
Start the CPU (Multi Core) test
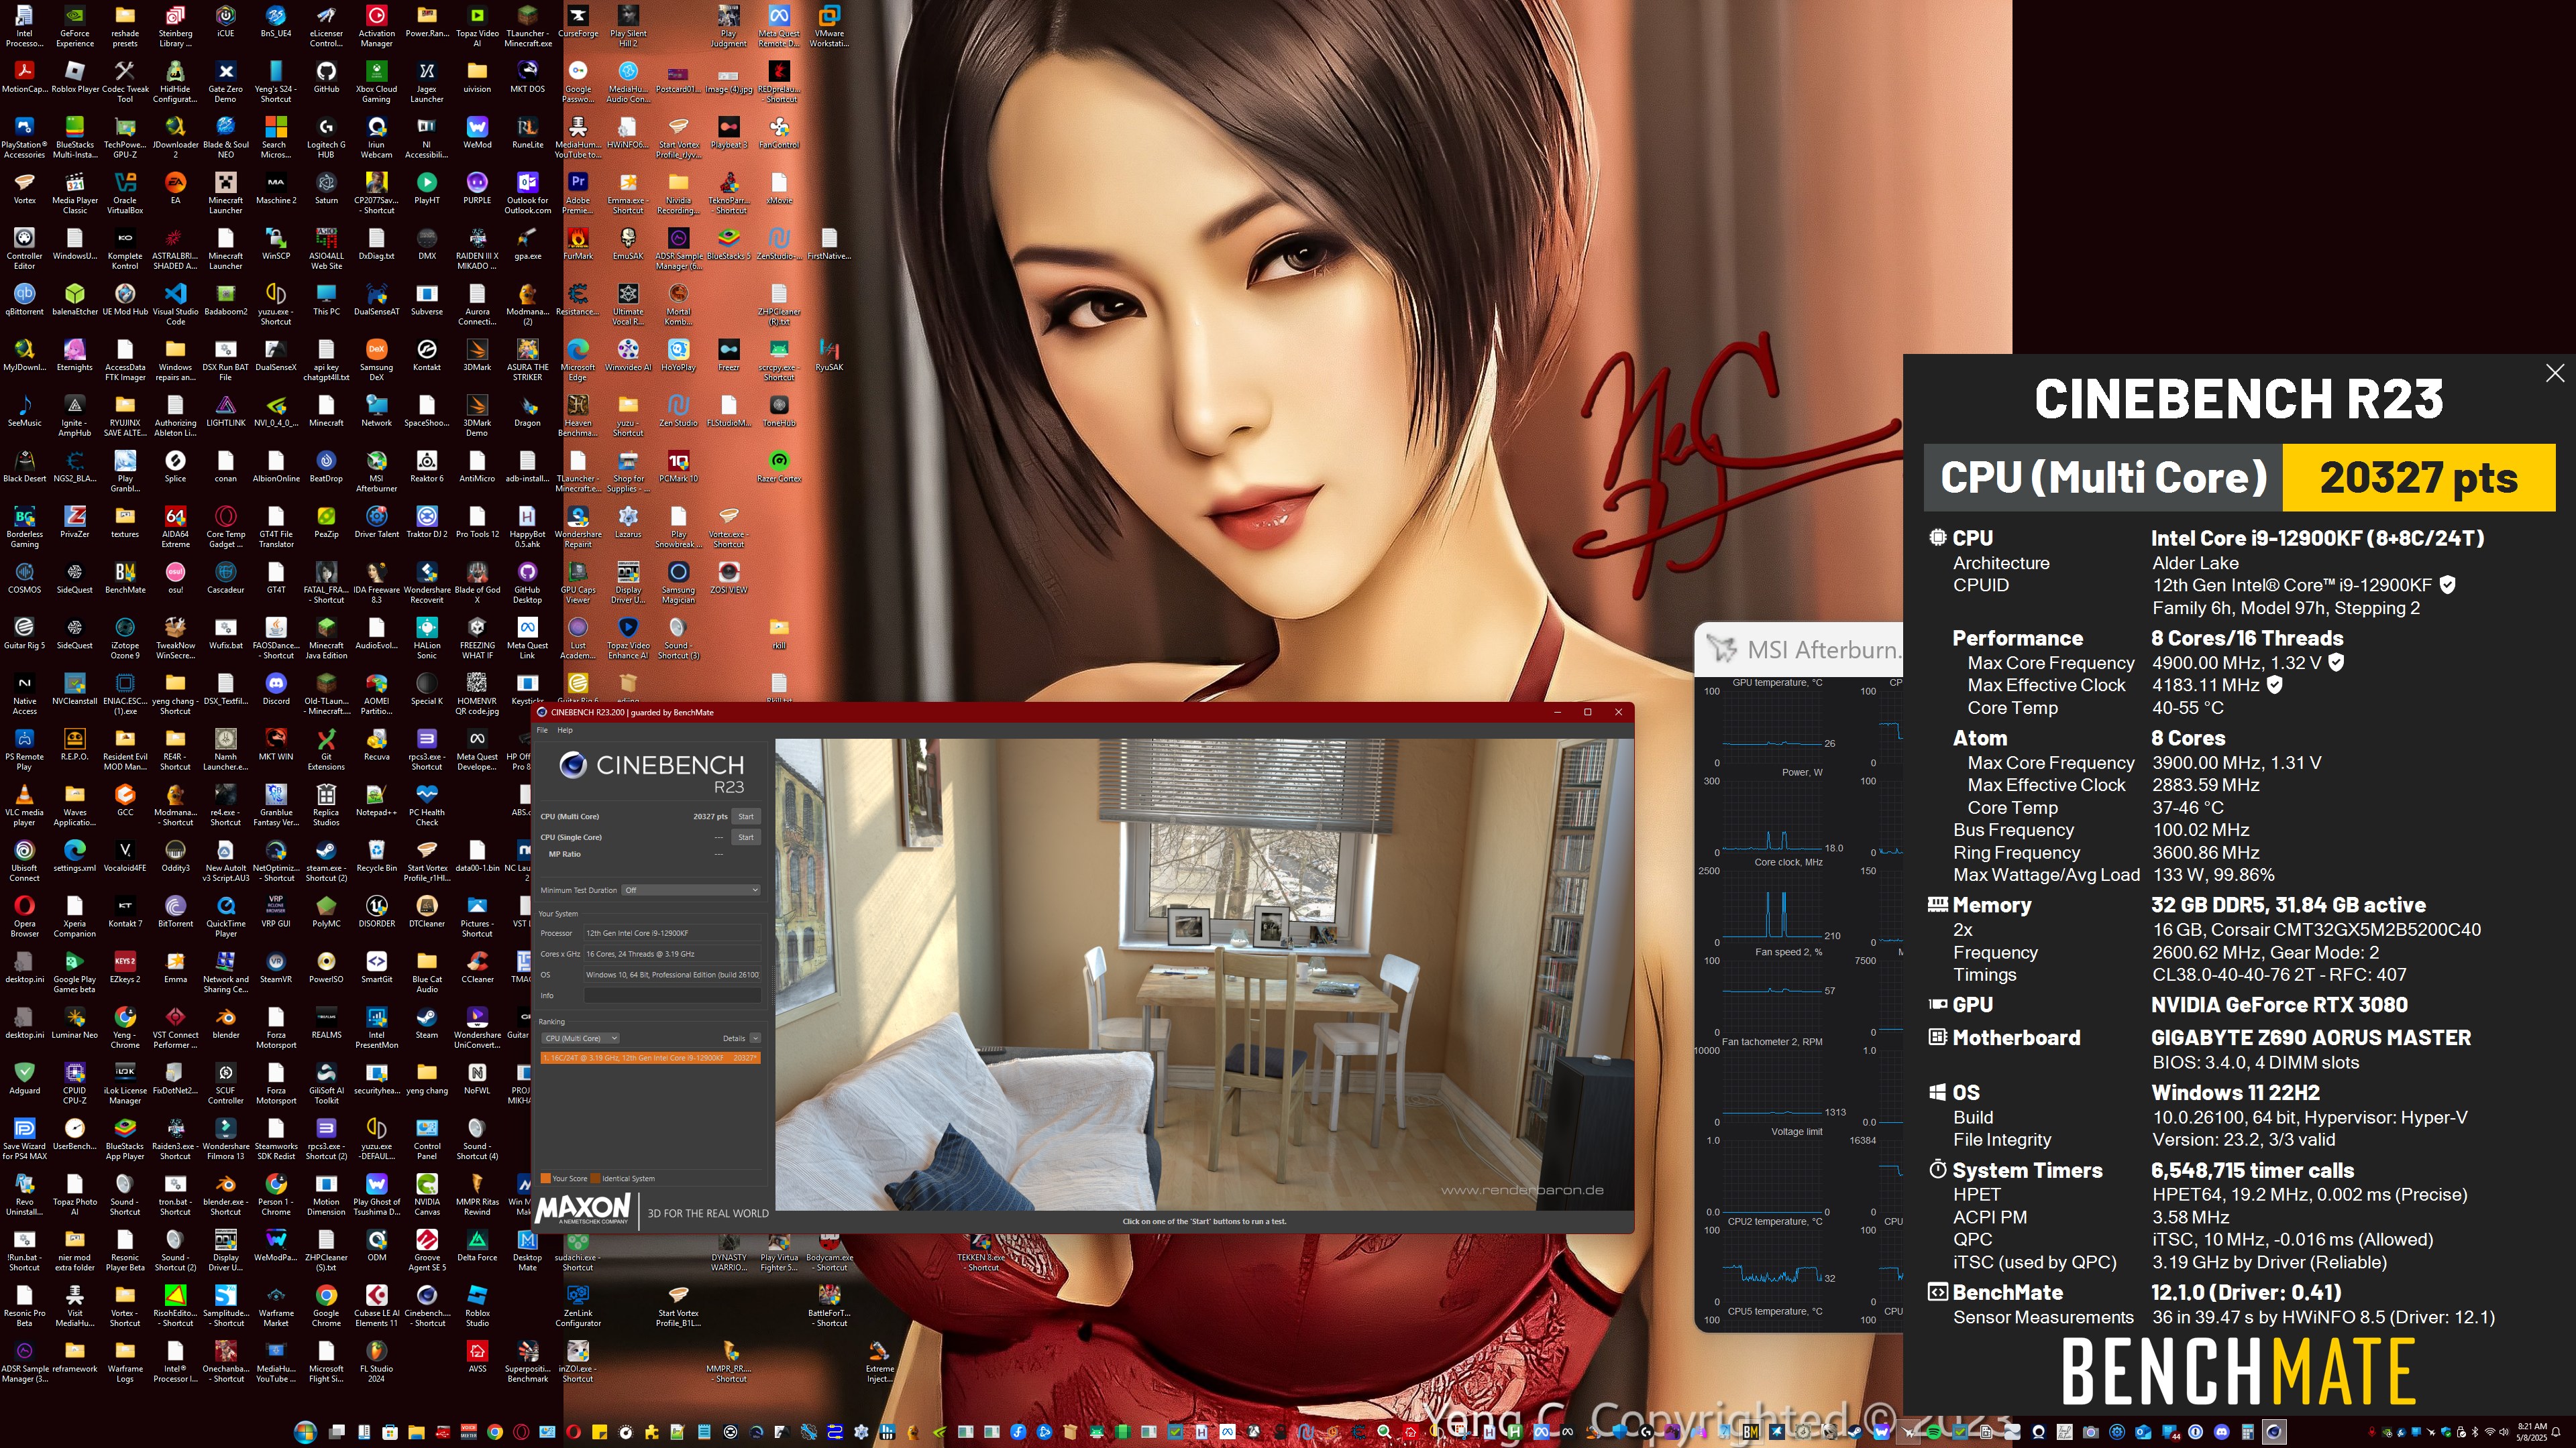click(746, 817)
